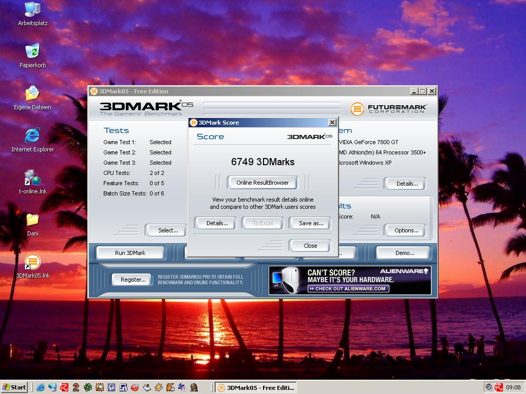Screen dimensions: 526x394
Task: Open the Eigene Dateien folder icon
Action: pos(32,98)
